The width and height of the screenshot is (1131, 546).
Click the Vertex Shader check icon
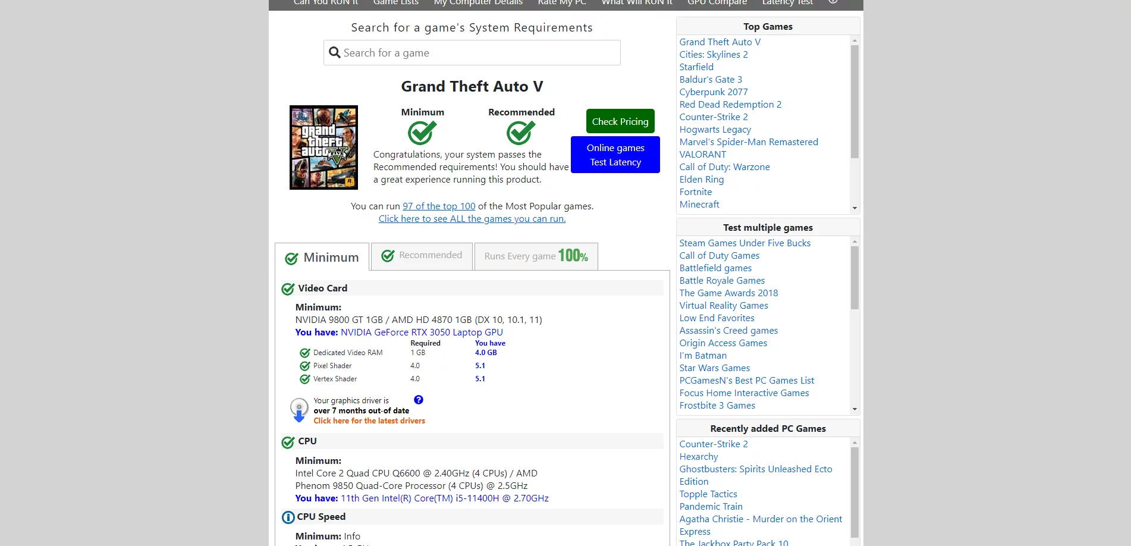pos(305,379)
